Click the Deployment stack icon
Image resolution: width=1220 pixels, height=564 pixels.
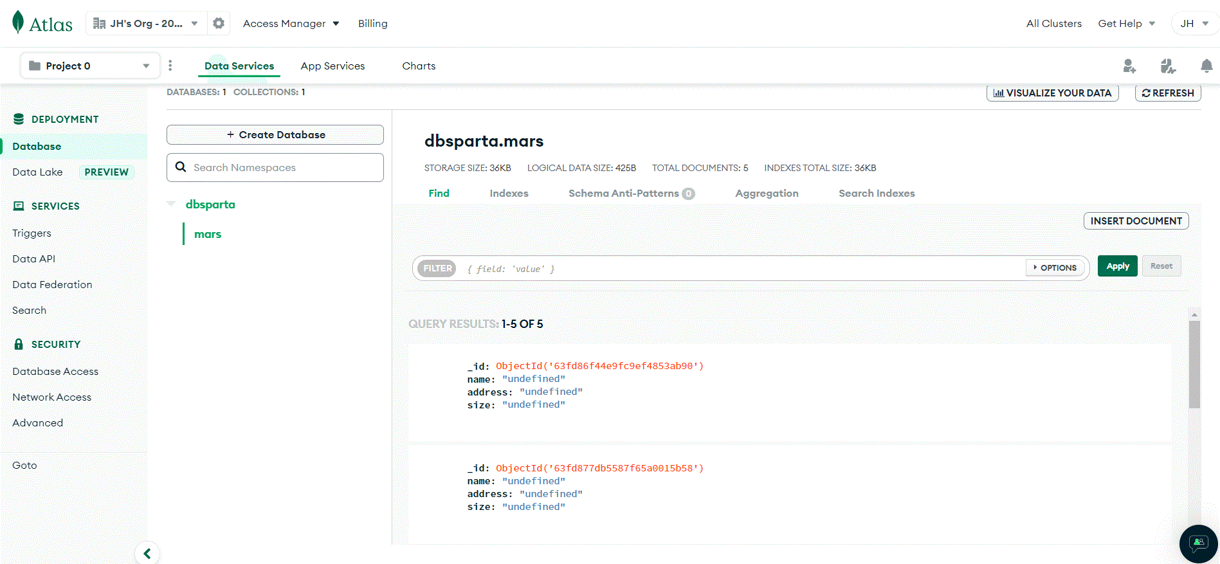click(19, 119)
